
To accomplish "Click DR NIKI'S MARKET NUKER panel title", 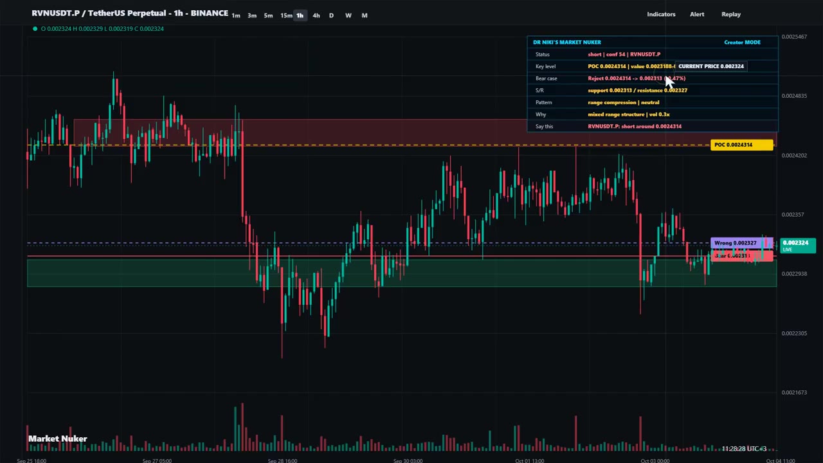I will pos(567,42).
